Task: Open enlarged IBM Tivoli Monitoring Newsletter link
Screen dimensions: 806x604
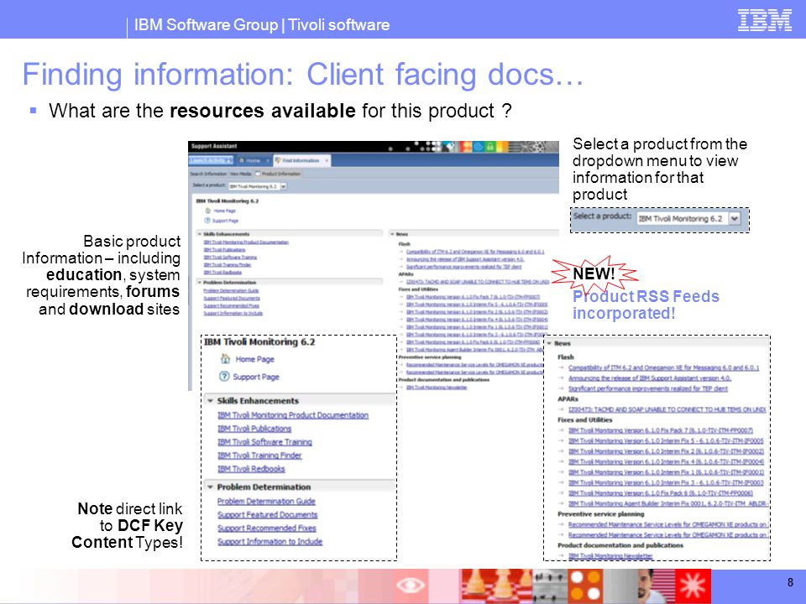Action: [610, 555]
